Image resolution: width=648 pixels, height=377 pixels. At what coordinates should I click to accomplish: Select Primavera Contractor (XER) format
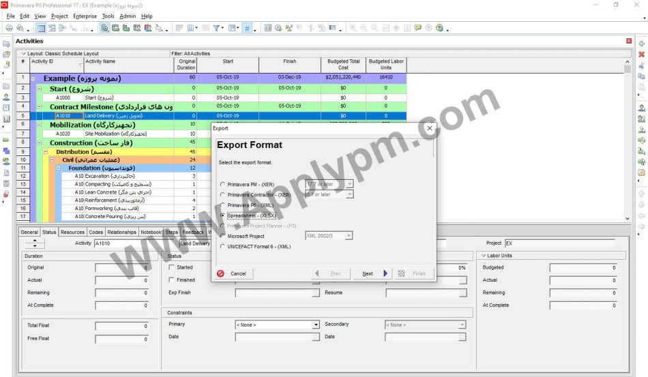[x=223, y=194]
